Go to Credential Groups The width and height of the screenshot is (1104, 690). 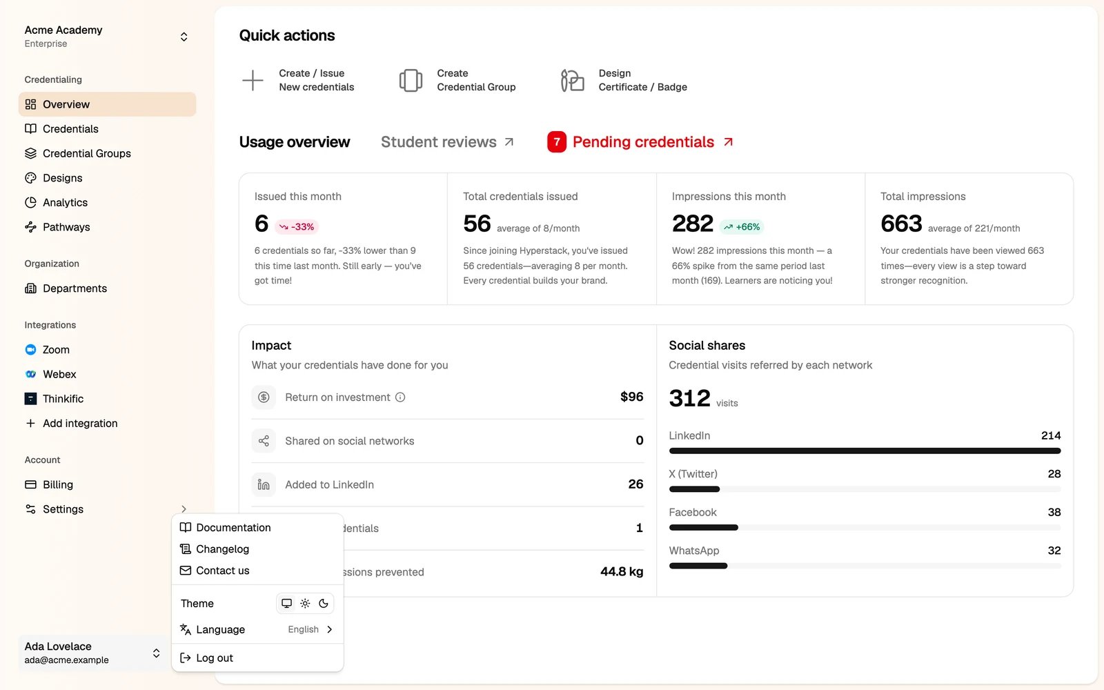click(107, 153)
